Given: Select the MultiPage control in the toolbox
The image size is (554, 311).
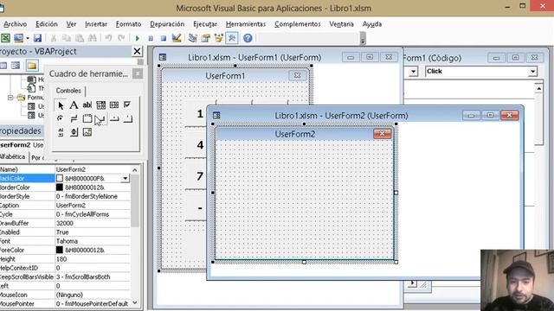Looking at the screenshot, I should [x=127, y=119].
